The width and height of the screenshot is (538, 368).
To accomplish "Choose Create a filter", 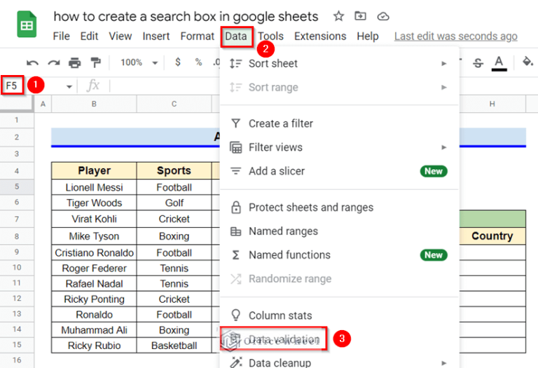I will [x=339, y=123].
